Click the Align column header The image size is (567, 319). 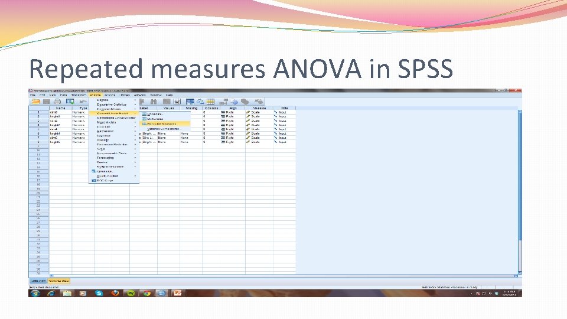click(x=233, y=108)
